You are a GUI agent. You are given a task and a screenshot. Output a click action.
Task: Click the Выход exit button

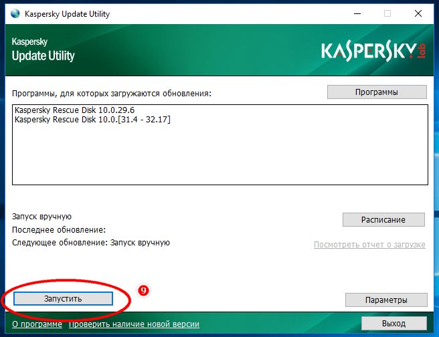394,324
